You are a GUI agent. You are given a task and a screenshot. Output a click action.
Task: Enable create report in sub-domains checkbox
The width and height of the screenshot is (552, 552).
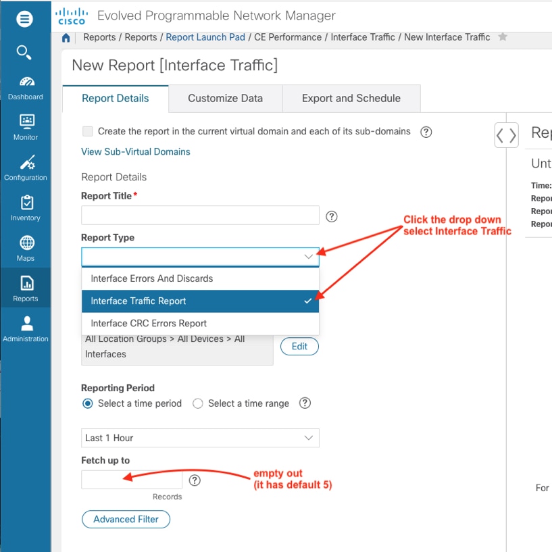87,131
